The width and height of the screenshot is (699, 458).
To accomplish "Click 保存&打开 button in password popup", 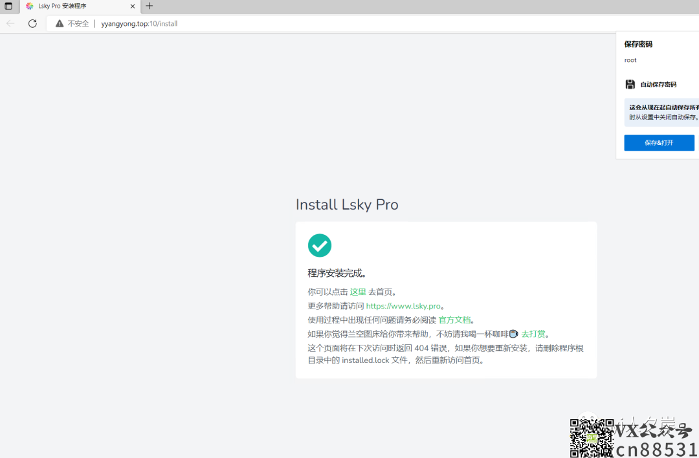I will point(659,142).
